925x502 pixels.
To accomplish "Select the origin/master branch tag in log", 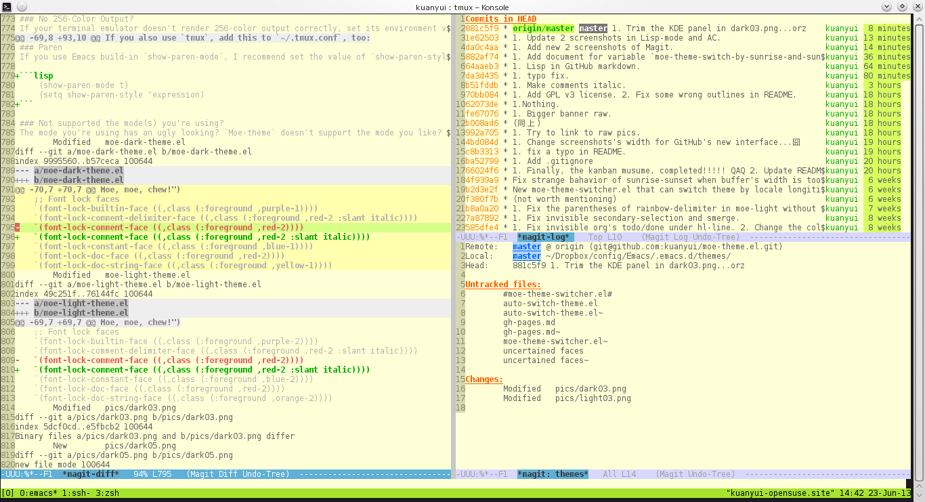I will click(543, 28).
